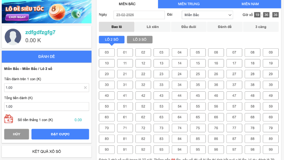Click the red wallet winnings icon
This screenshot has width=284, height=160.
[x=9, y=119]
